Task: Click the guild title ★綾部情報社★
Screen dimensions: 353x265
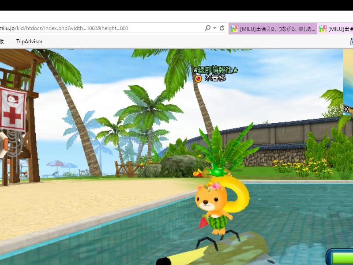Action: [215, 70]
